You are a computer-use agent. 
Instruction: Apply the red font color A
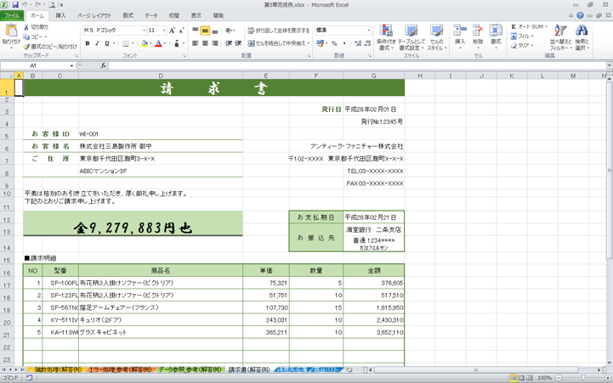tap(158, 43)
